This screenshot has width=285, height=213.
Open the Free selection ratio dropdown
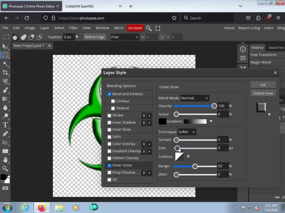click(x=125, y=37)
